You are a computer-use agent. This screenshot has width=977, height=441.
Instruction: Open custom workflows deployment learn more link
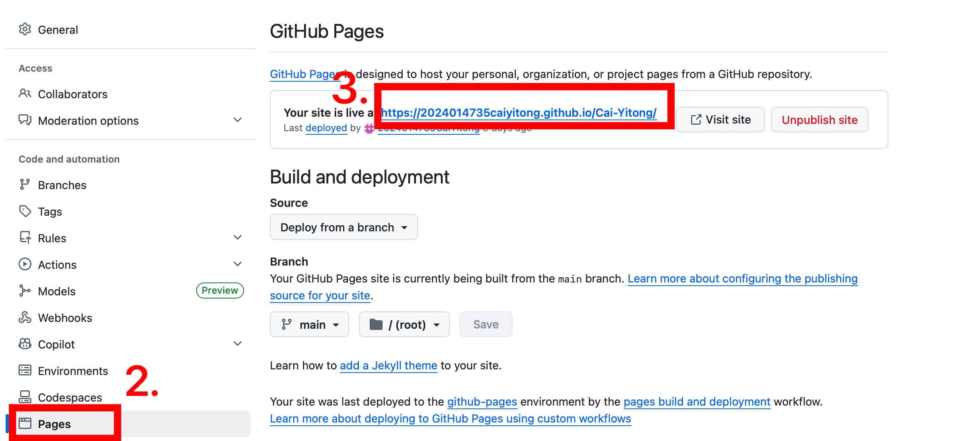(450, 419)
